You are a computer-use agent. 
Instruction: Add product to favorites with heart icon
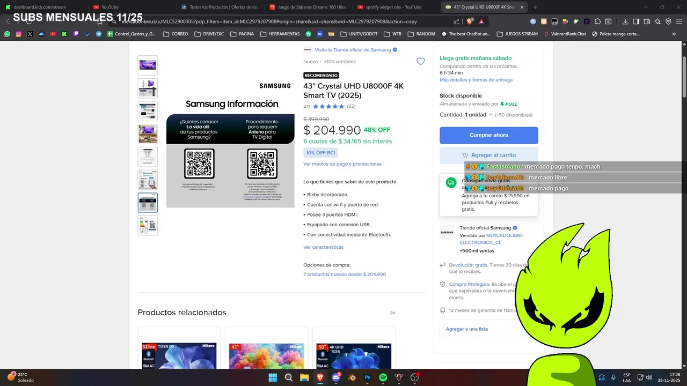(x=421, y=62)
